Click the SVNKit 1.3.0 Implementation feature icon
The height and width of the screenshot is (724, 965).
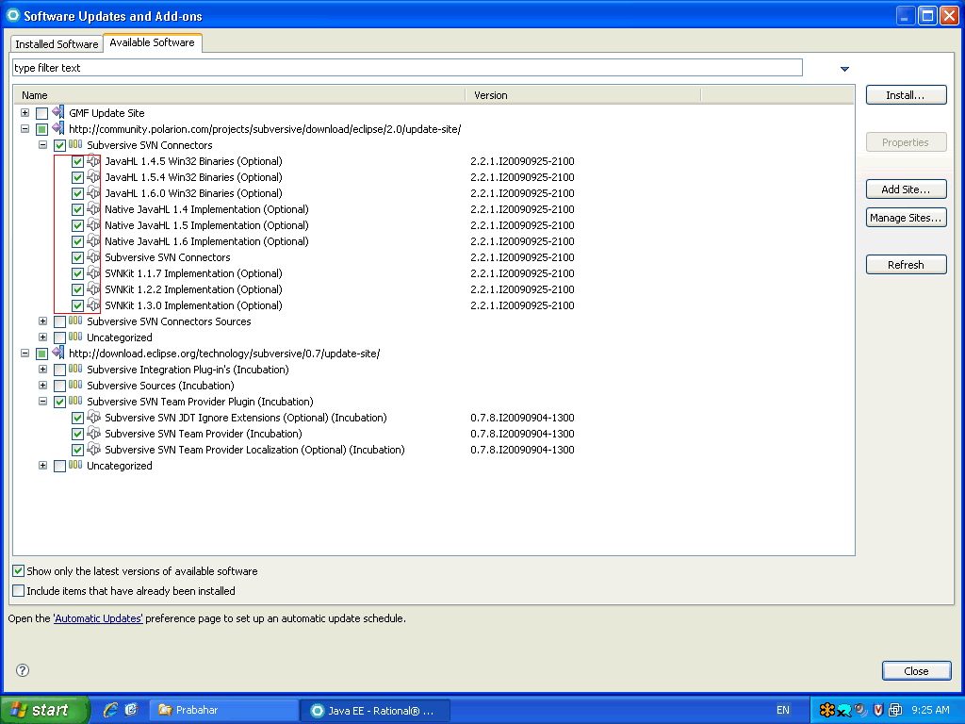click(93, 305)
